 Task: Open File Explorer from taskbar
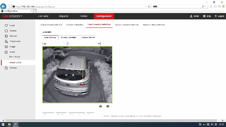(x=10, y=125)
